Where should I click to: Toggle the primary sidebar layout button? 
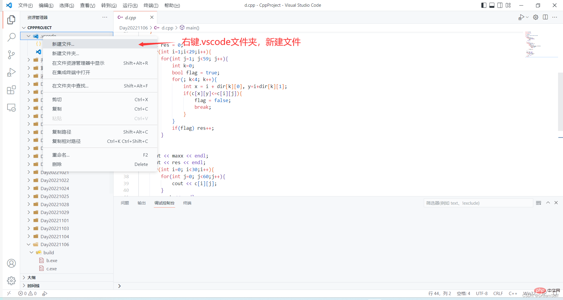click(484, 5)
